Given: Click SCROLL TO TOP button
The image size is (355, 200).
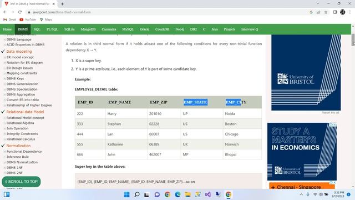Looking at the screenshot, I should coord(21,182).
